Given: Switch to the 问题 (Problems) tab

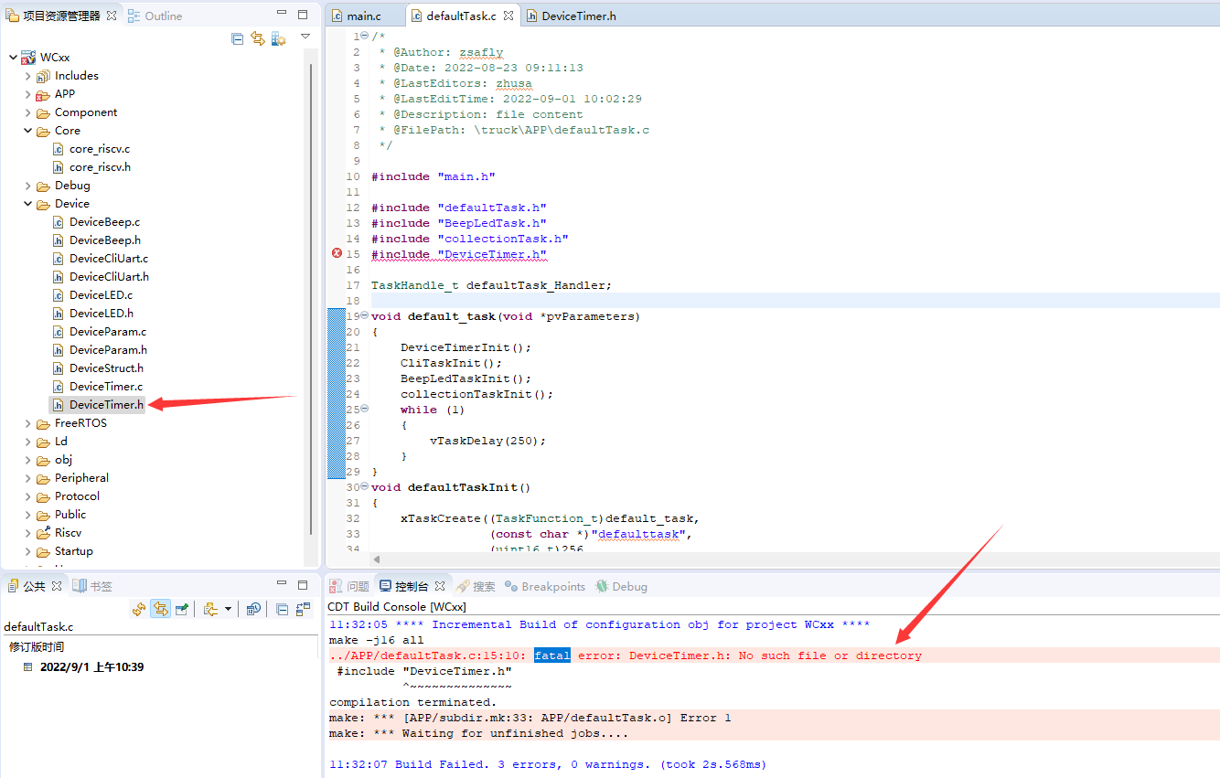Looking at the screenshot, I should [x=349, y=586].
